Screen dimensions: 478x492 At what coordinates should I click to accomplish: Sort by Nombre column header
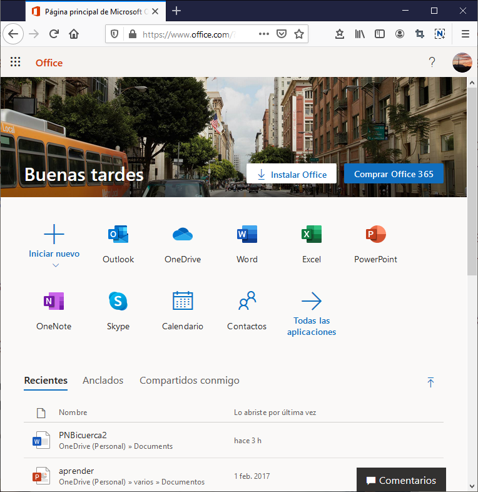(73, 413)
